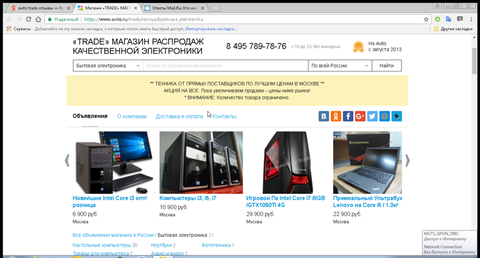Share via Odnoklassniki icon
The image size is (480, 258).
pos(336,116)
